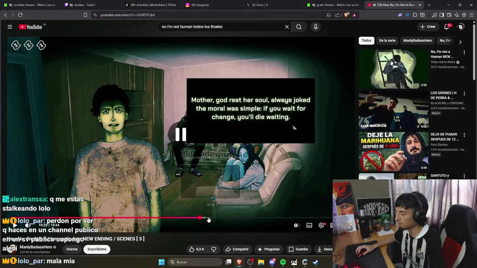The width and height of the screenshot is (477, 268).
Task: Open a new browser tab with plus
Action: pyautogui.click(x=429, y=5)
